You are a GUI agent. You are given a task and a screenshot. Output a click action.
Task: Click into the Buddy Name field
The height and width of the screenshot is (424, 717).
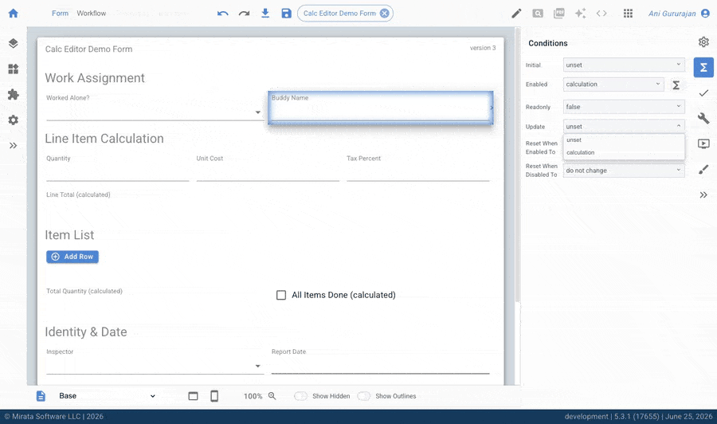[x=381, y=108]
